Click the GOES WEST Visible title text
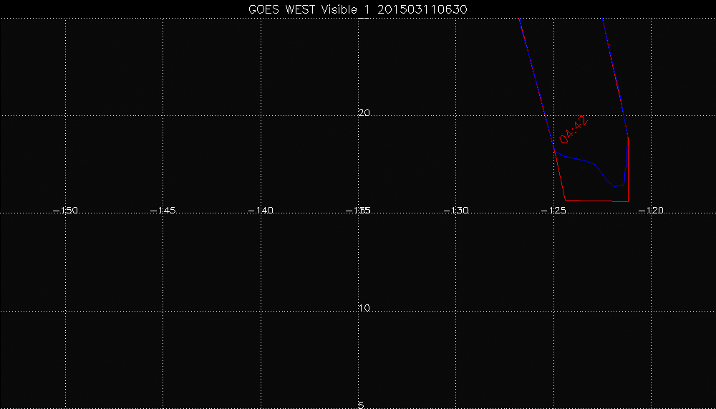Viewport: 716px width, 409px height. [x=318, y=9]
